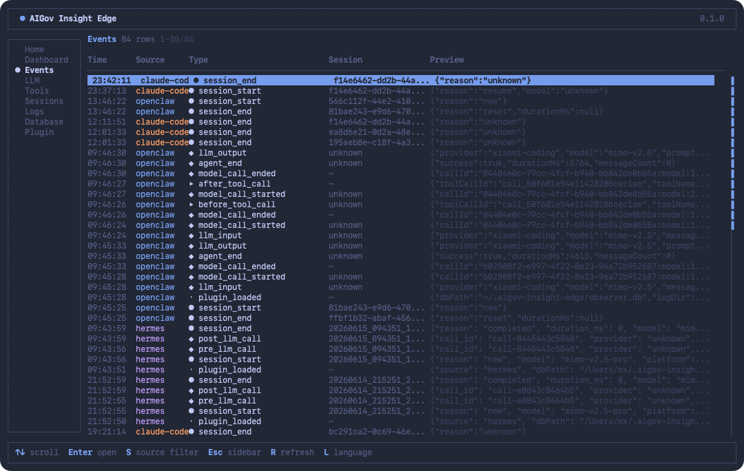Click the up-down scroll arrows icon in footer
The height and width of the screenshot is (471, 744).
20,452
